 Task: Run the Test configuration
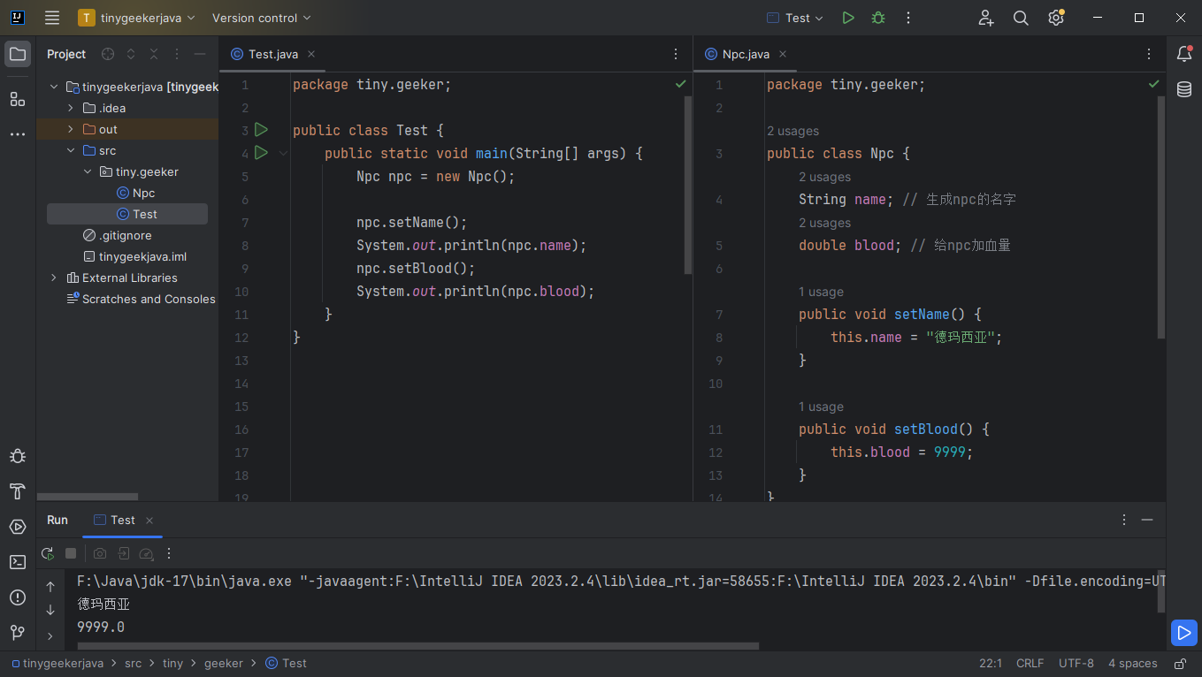click(848, 18)
